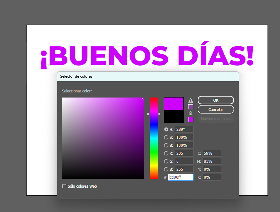Select the H hue radio button

click(x=166, y=130)
